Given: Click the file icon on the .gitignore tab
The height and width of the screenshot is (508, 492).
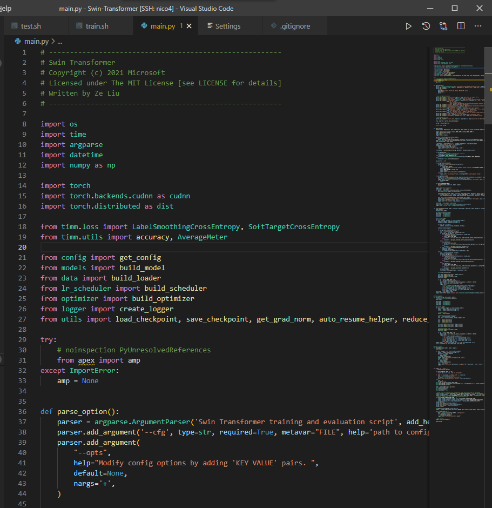Looking at the screenshot, I should click(x=273, y=25).
